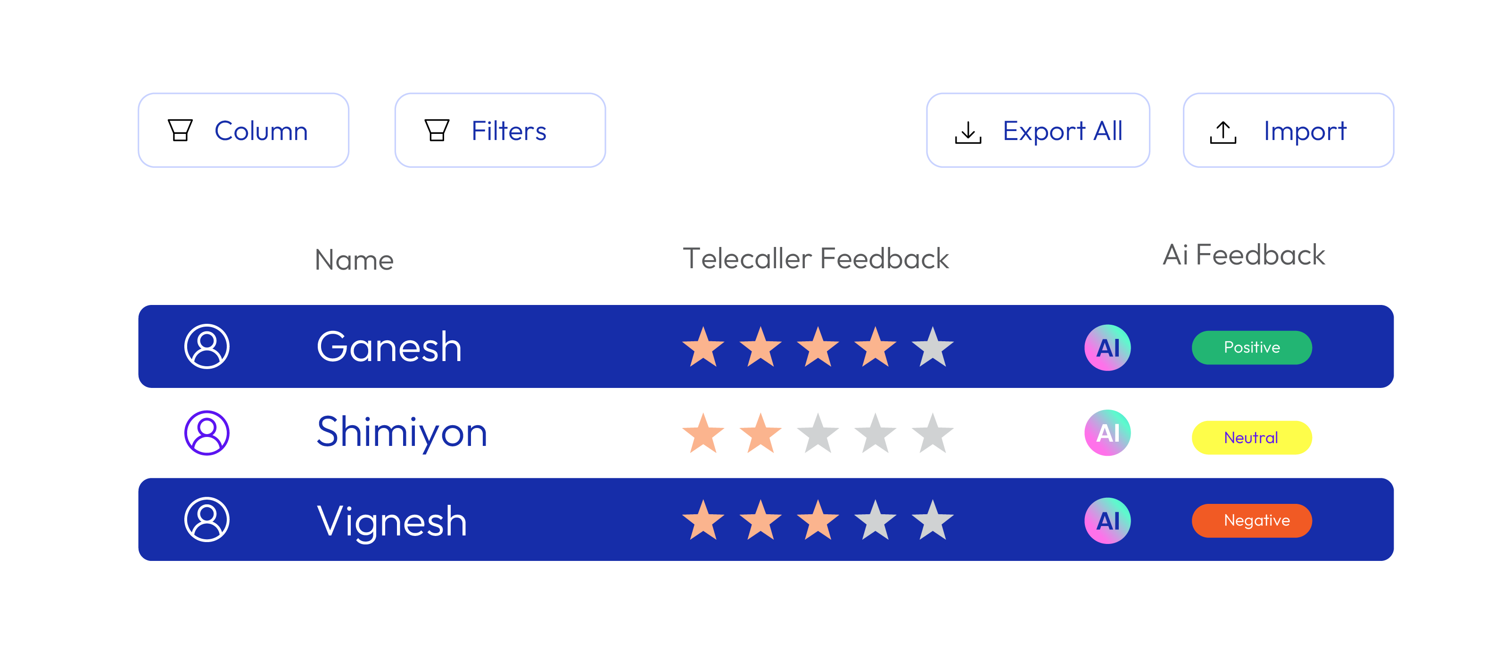Click Shimiyon's purple user avatar icon
Screen dimensions: 1503x650
[x=206, y=433]
